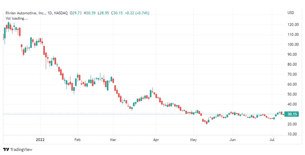Click the 20.00 price axis label
Image resolution: width=305 pixels, height=155 pixels.
[x=293, y=124]
